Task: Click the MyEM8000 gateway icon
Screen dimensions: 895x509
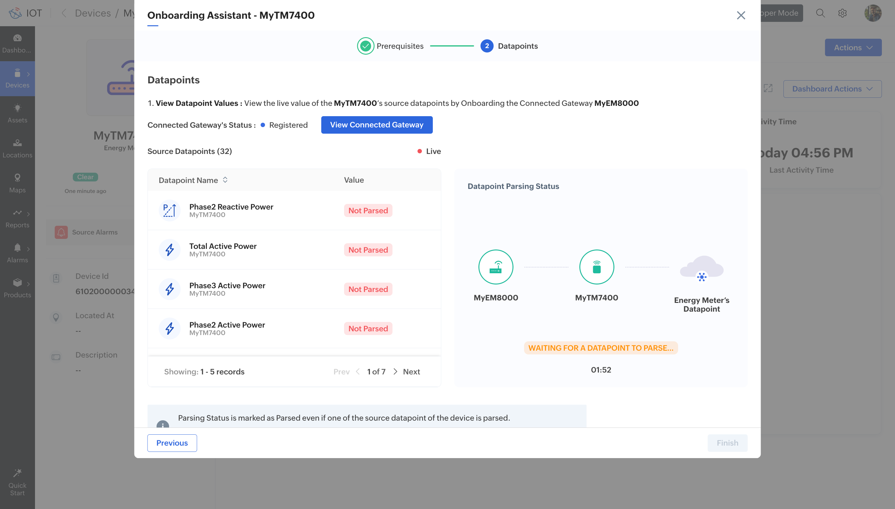Action: pyautogui.click(x=496, y=267)
